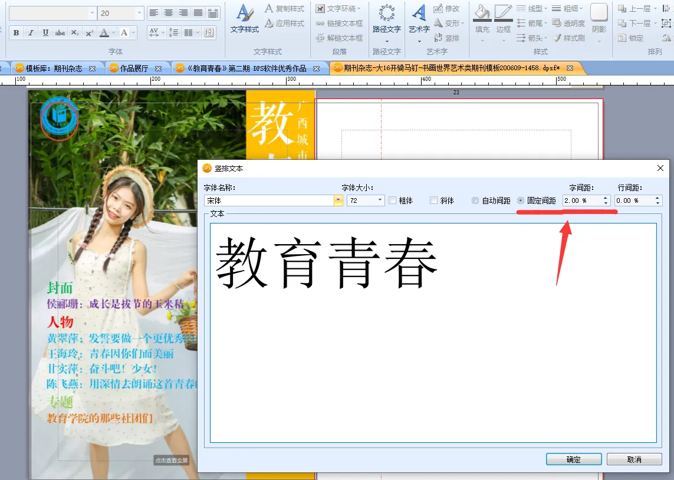Select 自动间距 auto spacing radio
The width and height of the screenshot is (674, 480).
pos(475,200)
